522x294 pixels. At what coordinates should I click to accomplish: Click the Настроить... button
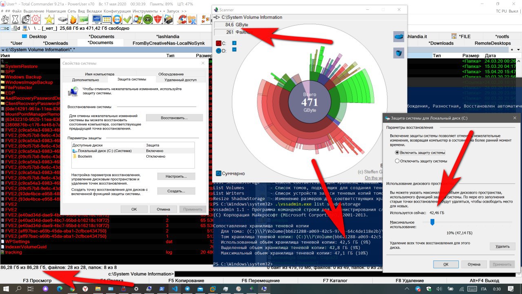click(176, 176)
